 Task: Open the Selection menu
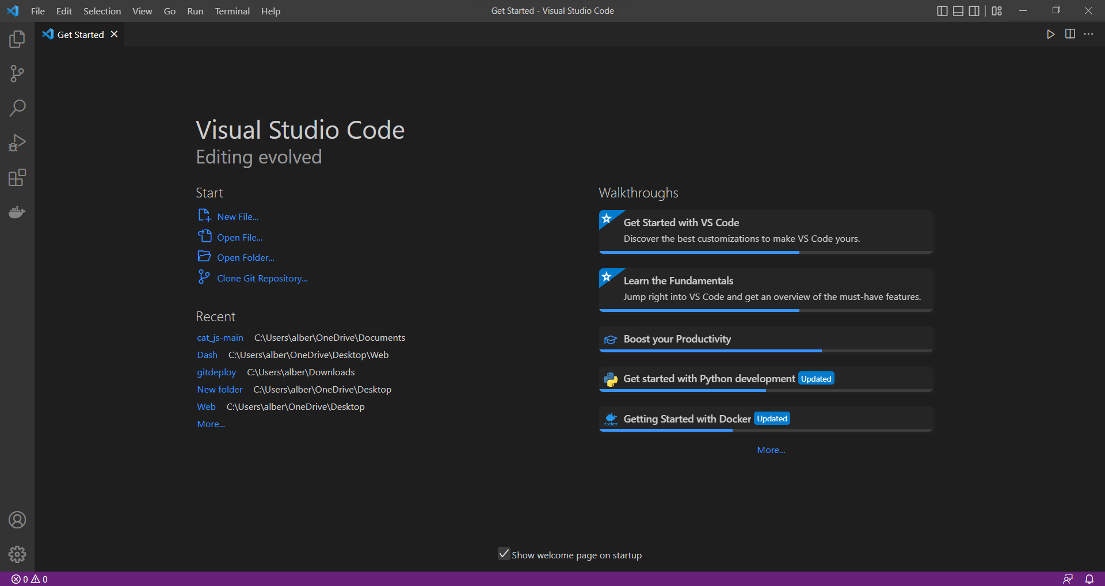102,11
